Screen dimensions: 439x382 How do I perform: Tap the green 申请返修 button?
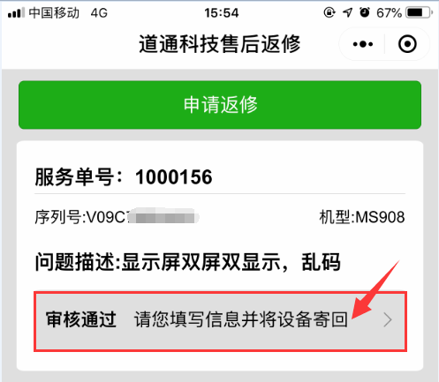click(x=220, y=105)
